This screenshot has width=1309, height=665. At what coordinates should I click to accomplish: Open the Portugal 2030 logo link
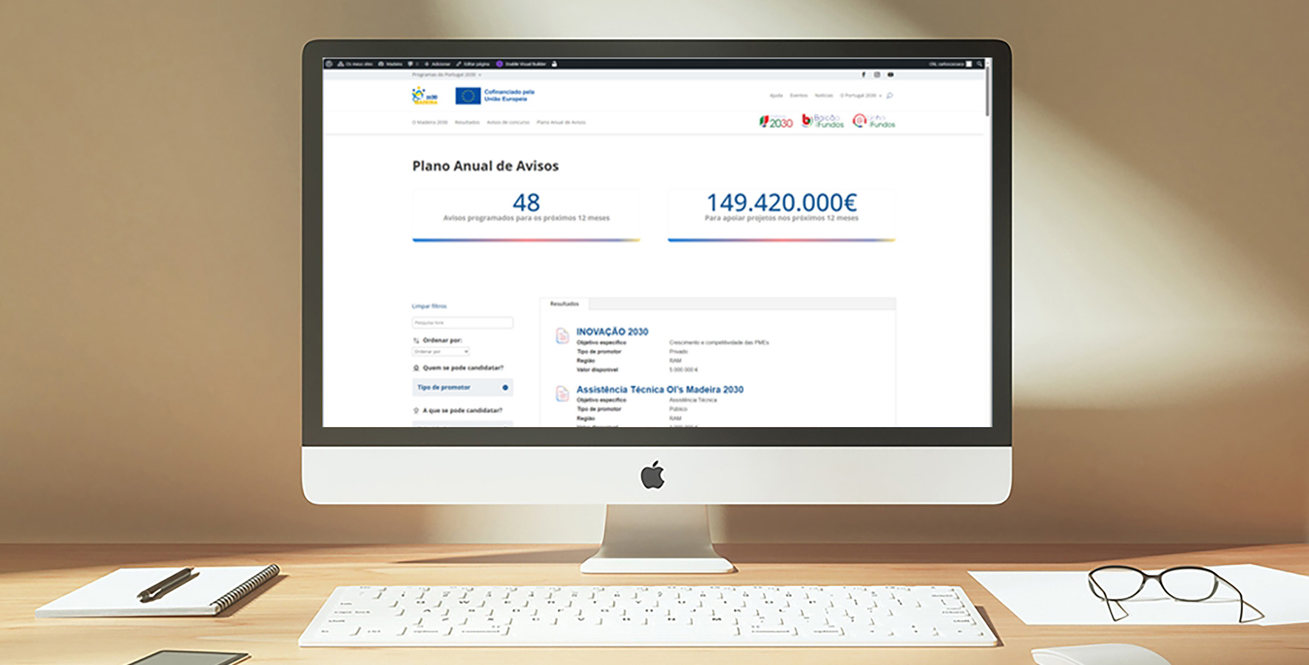[x=776, y=122]
